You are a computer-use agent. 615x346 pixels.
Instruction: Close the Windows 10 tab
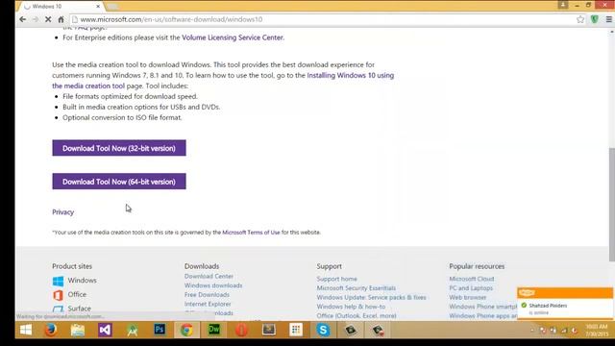[98, 7]
